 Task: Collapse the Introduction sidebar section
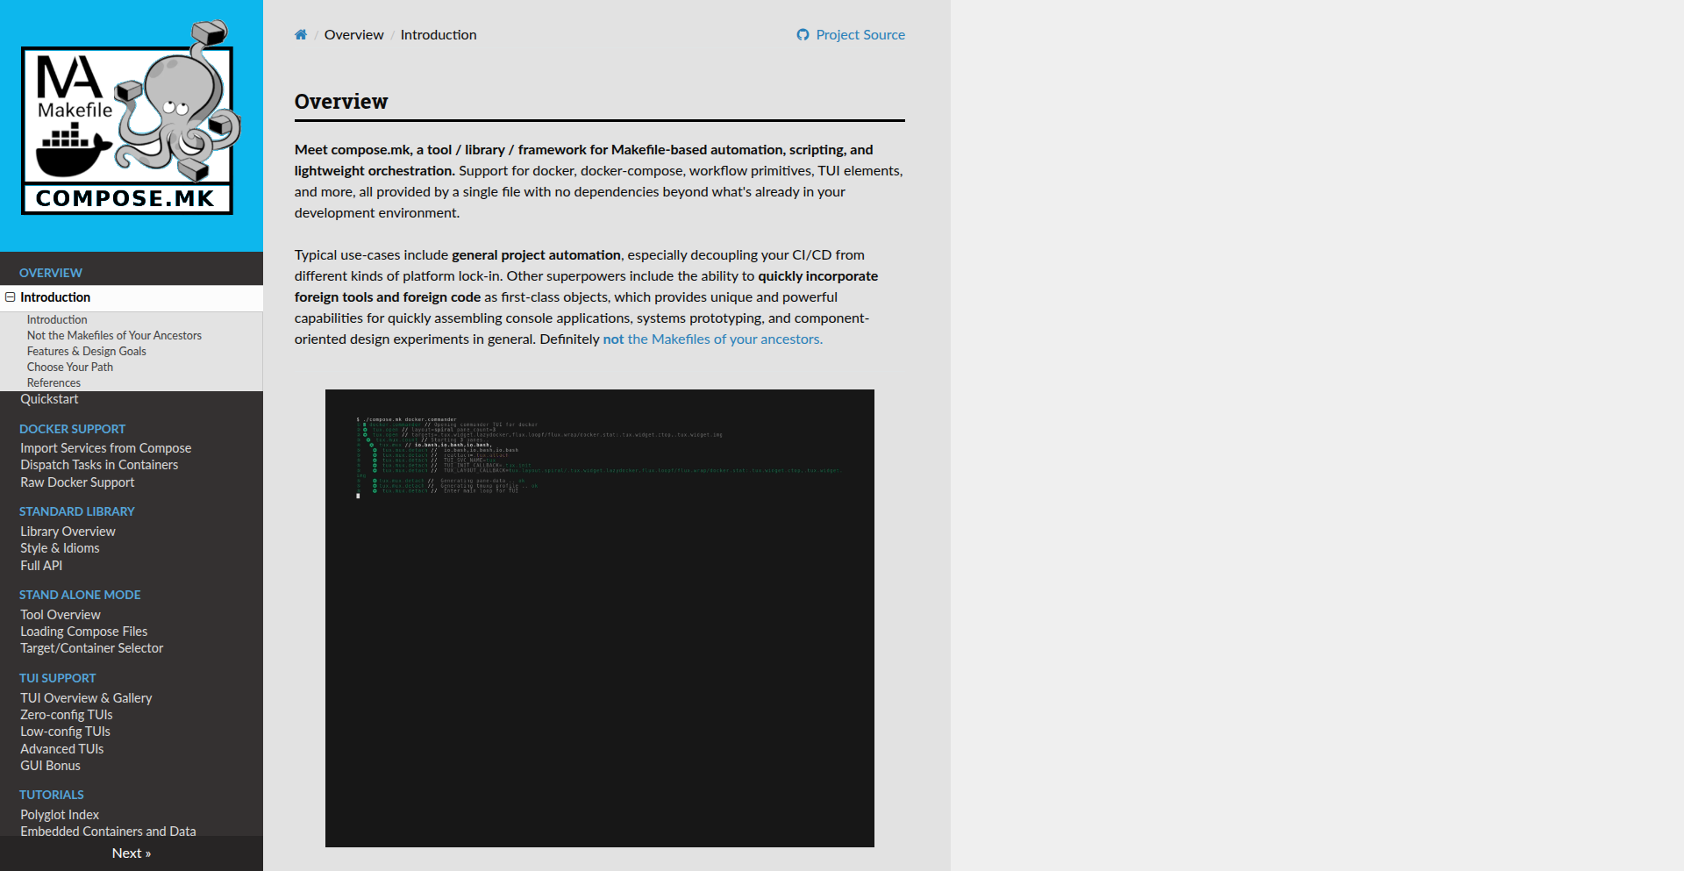(9, 296)
